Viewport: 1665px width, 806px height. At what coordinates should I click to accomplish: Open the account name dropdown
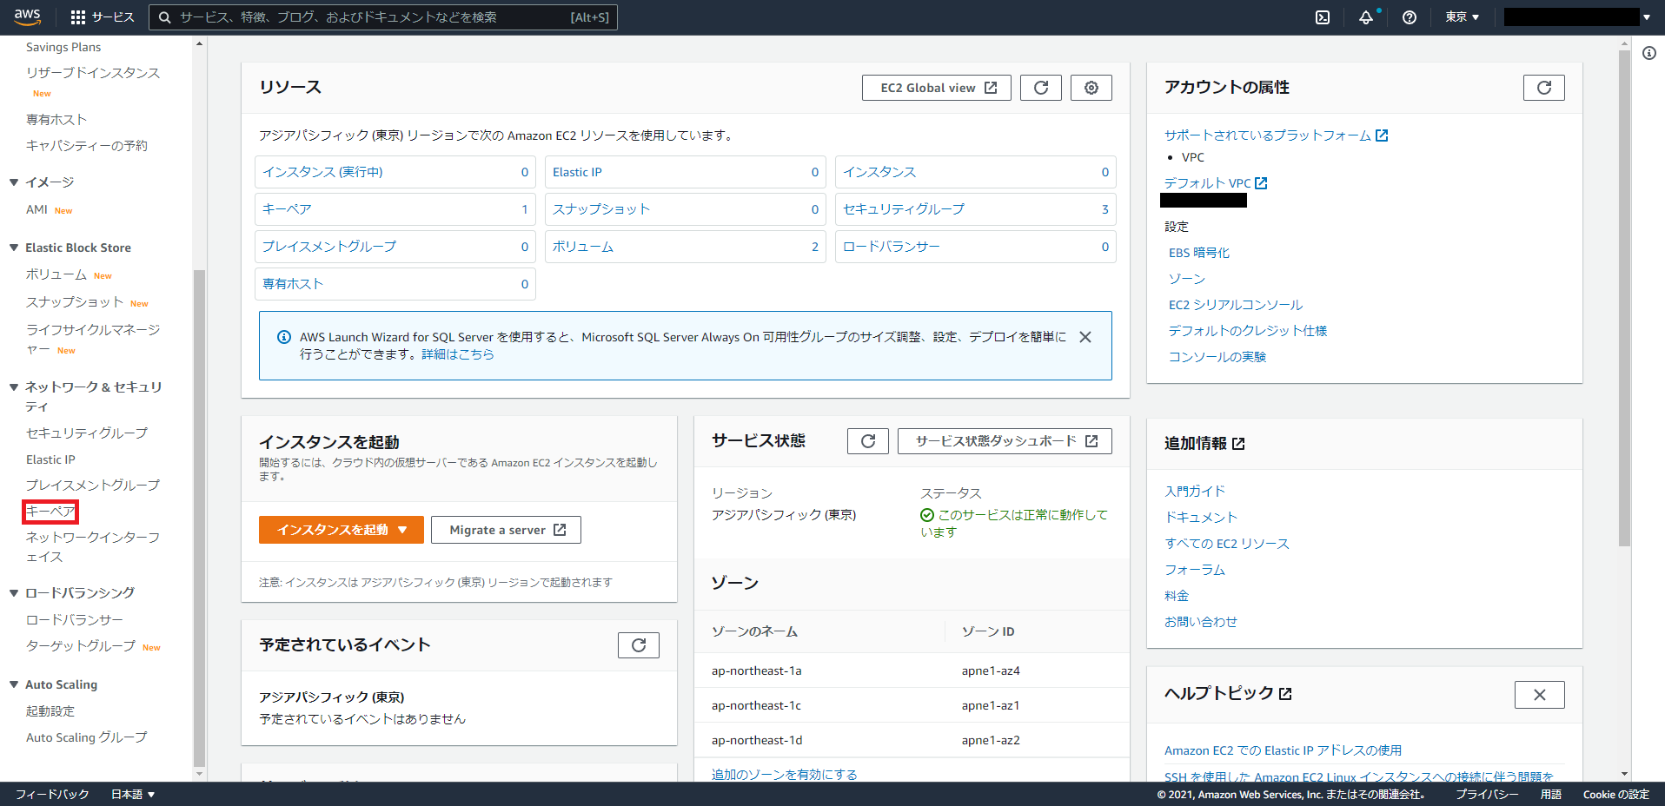click(x=1577, y=17)
